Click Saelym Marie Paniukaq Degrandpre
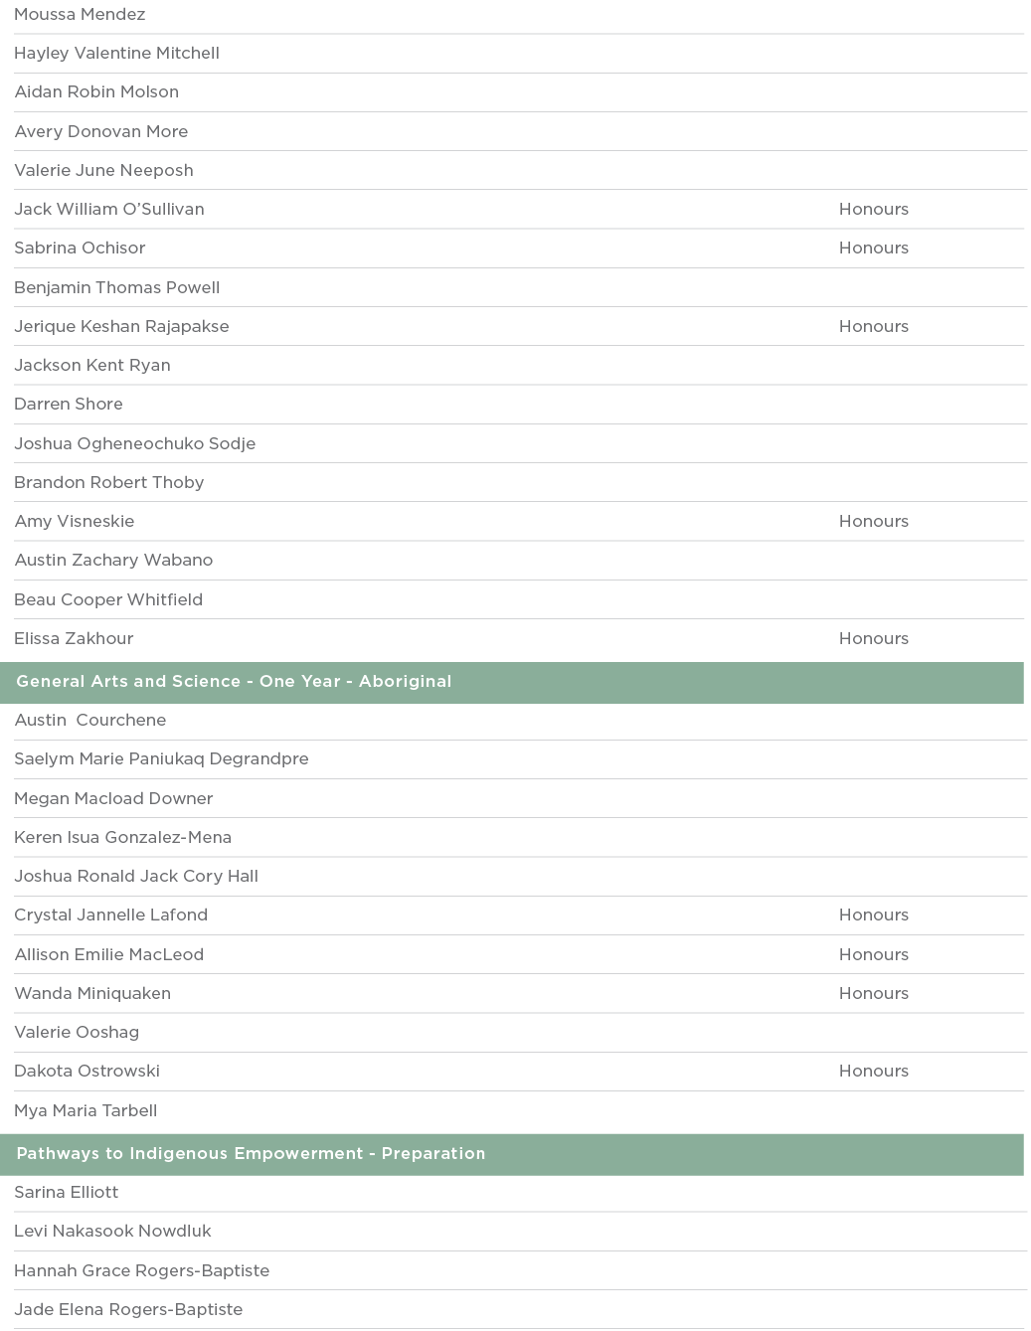 click(x=161, y=759)
